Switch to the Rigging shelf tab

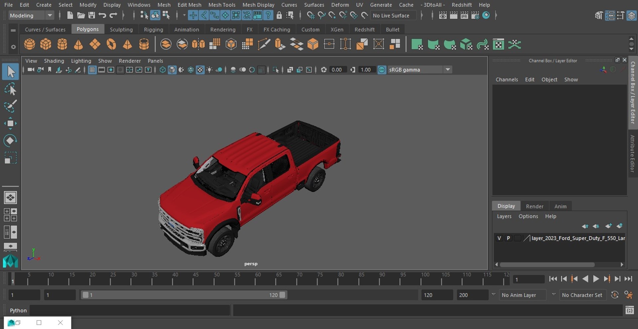coord(154,30)
